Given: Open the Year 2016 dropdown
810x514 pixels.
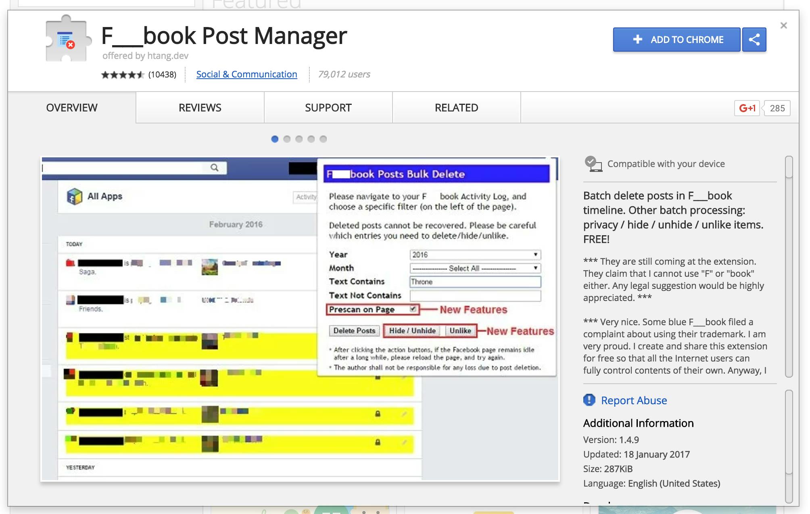Looking at the screenshot, I should 475,255.
